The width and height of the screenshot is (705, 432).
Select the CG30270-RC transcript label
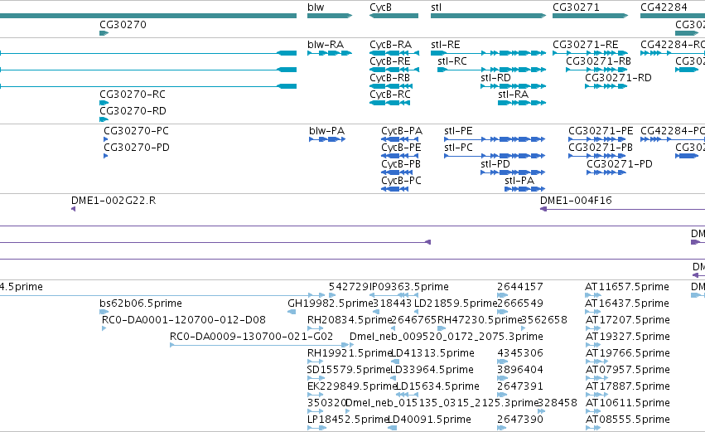pos(133,95)
